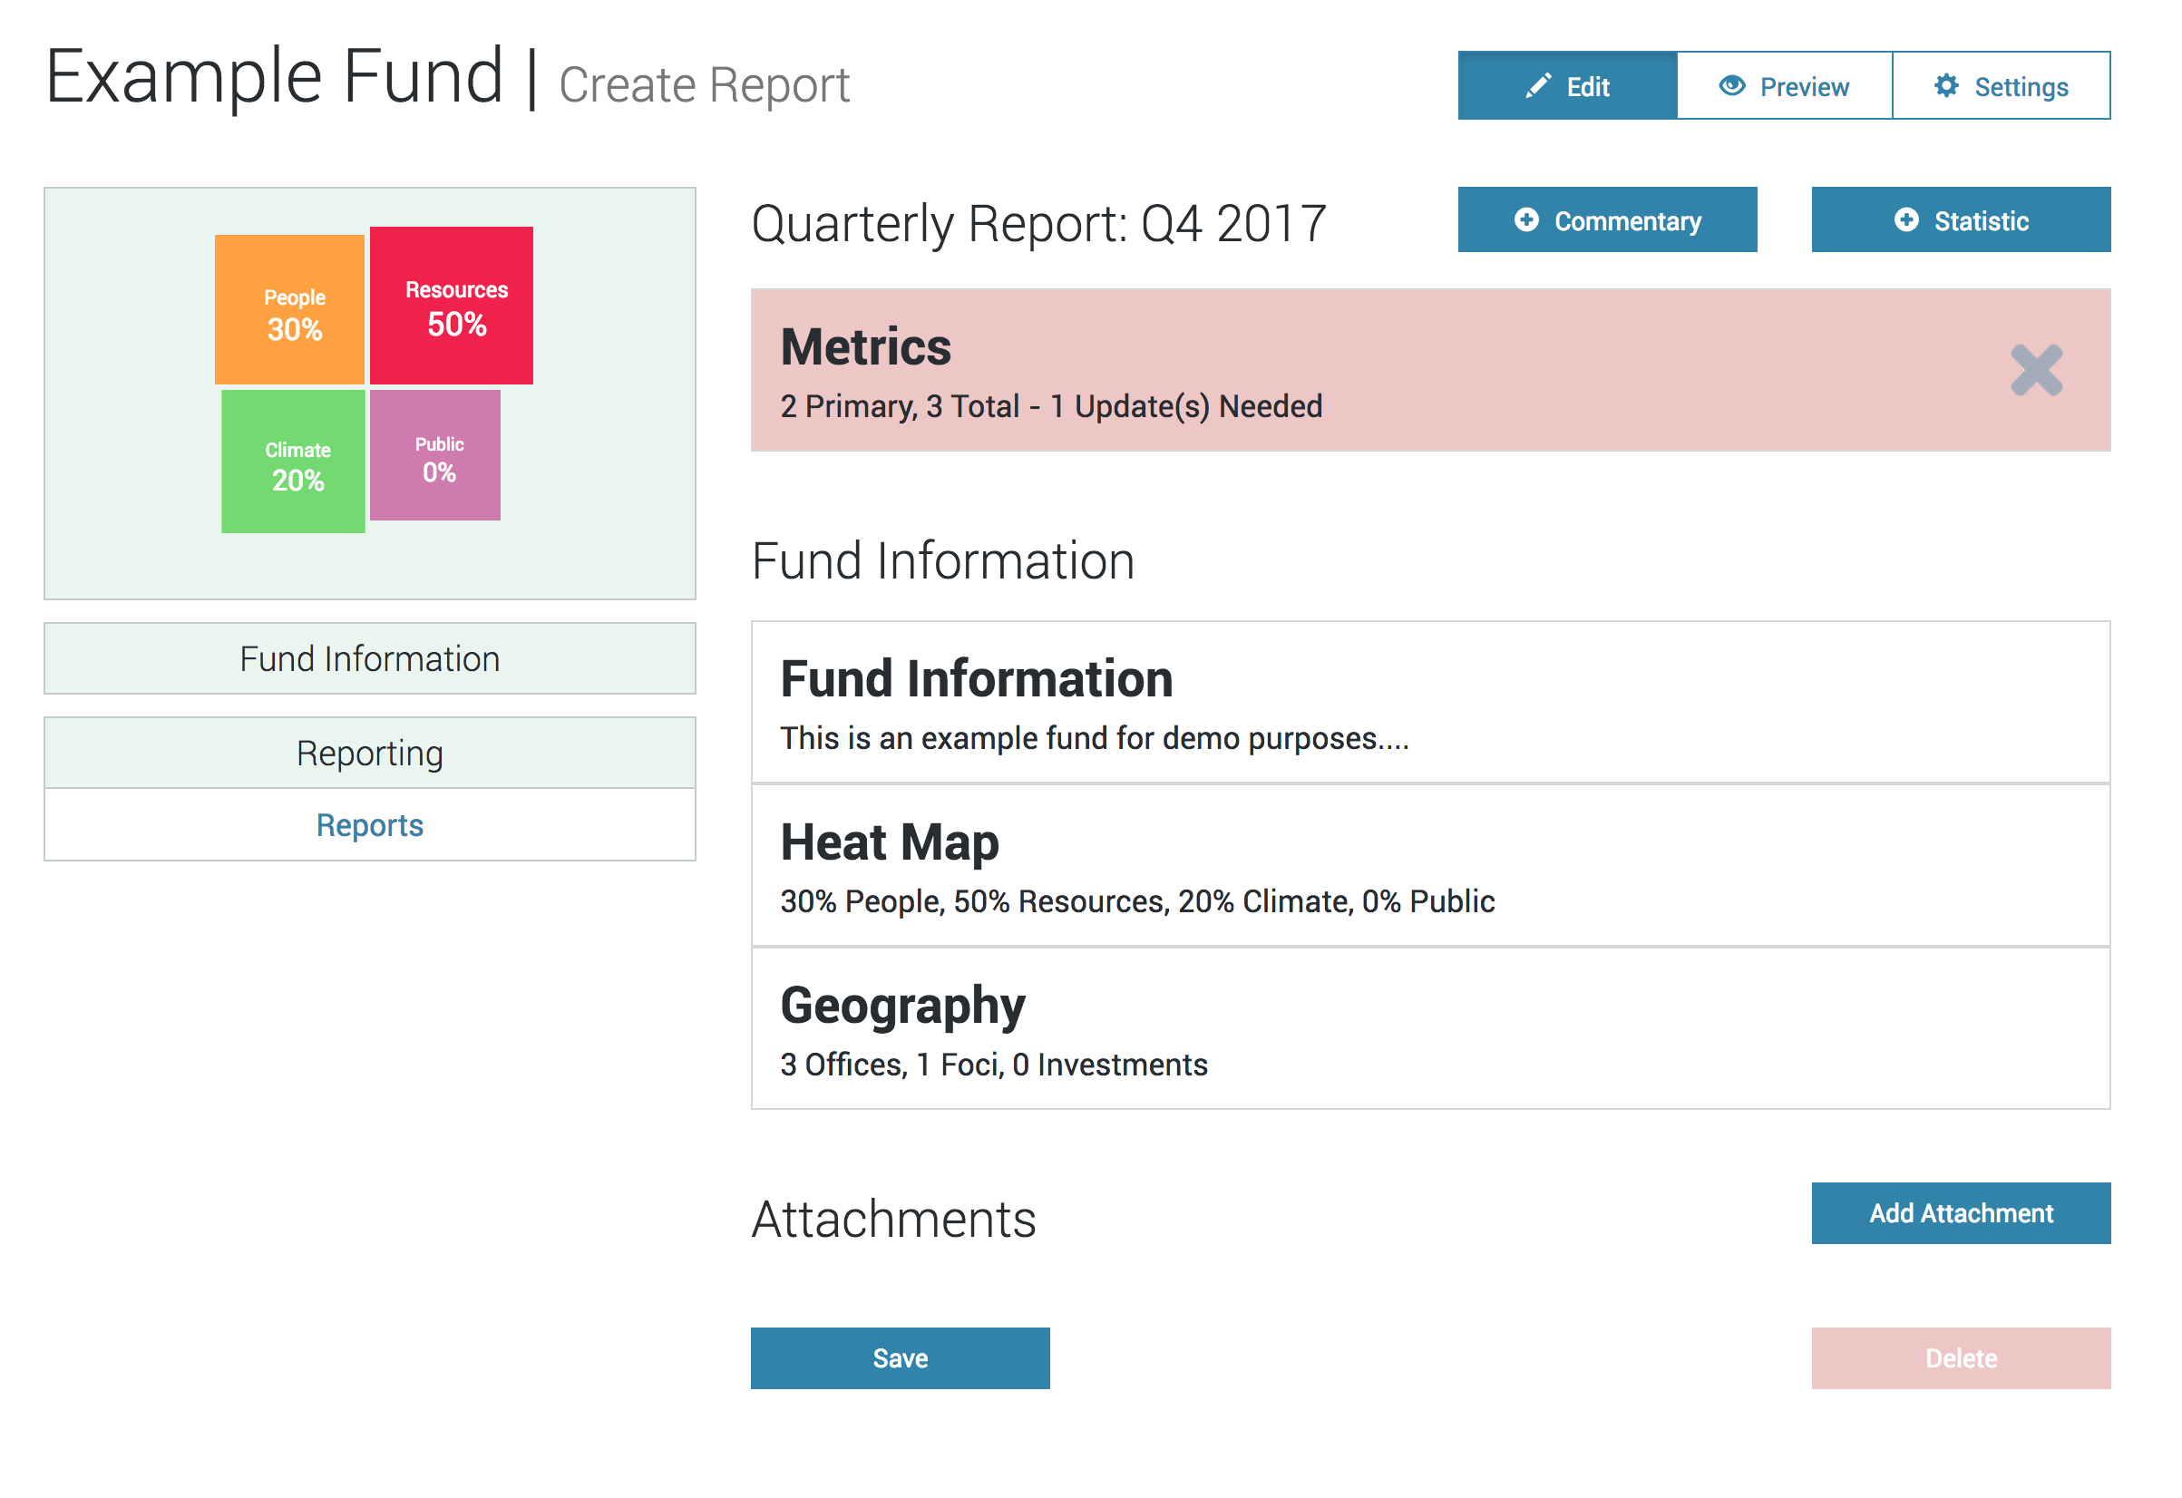Select the orange People 30% tile
The image size is (2182, 1498).
point(289,310)
